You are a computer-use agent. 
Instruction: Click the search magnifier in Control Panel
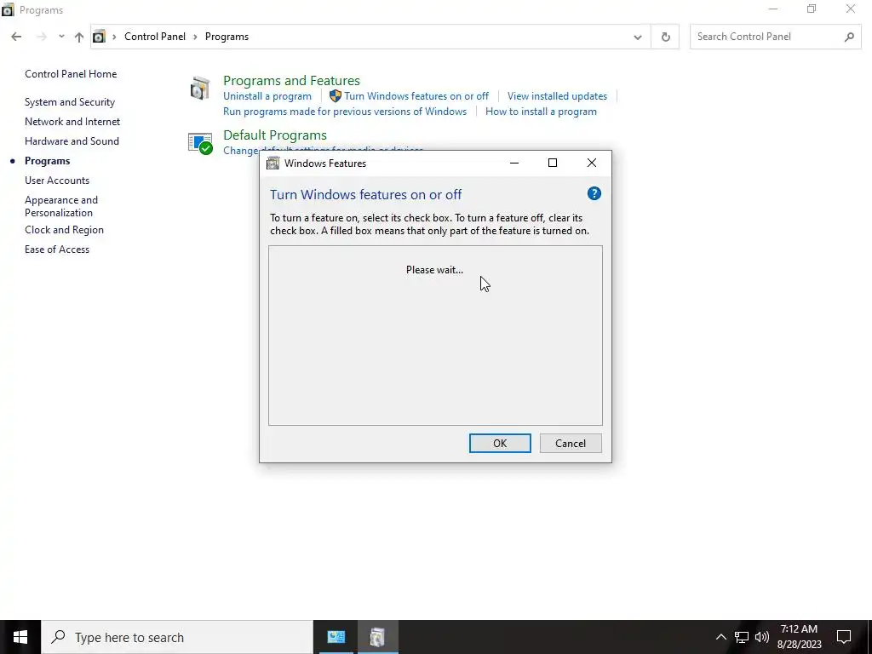pyautogui.click(x=849, y=37)
